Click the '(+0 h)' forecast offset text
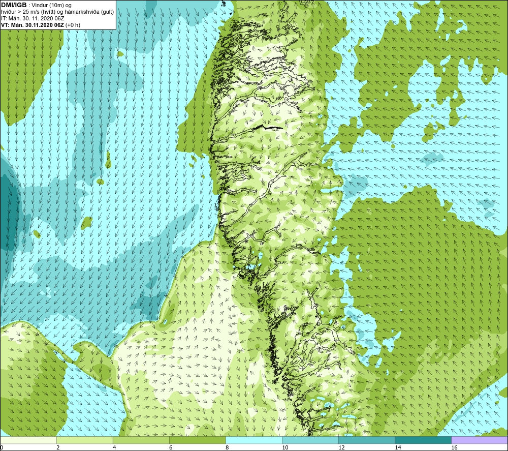Screen dimensions: 508x451 point(73,25)
